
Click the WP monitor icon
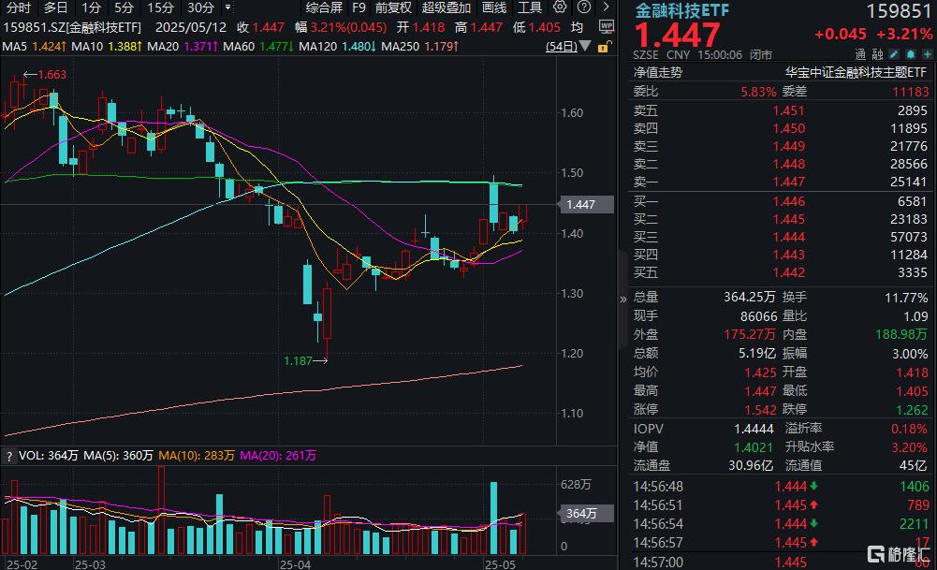(x=606, y=27)
